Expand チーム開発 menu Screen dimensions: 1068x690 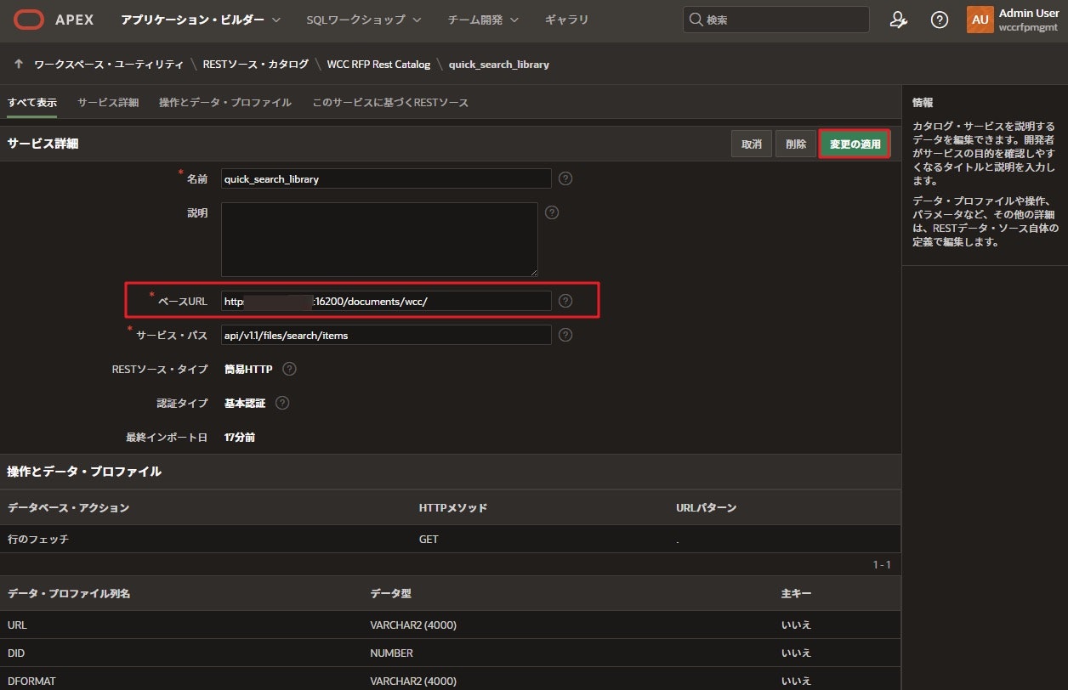tap(483, 20)
